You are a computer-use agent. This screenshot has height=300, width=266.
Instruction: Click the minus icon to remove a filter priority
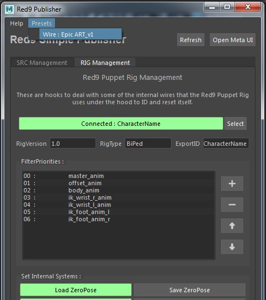(232, 205)
